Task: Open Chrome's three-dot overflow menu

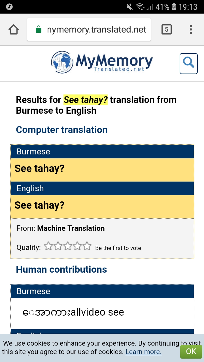Action: coord(191,29)
